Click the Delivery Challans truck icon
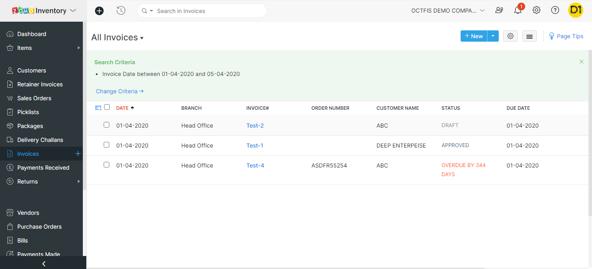This screenshot has height=269, width=592. click(10, 140)
